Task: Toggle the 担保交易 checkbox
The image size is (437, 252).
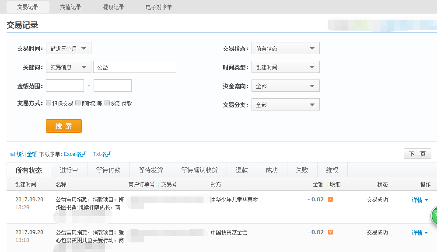Action: pos(49,103)
